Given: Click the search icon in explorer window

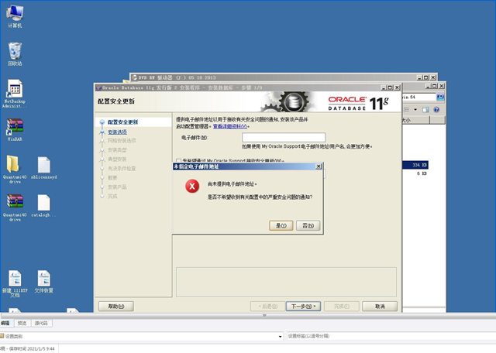Looking at the screenshot, I should point(440,97).
